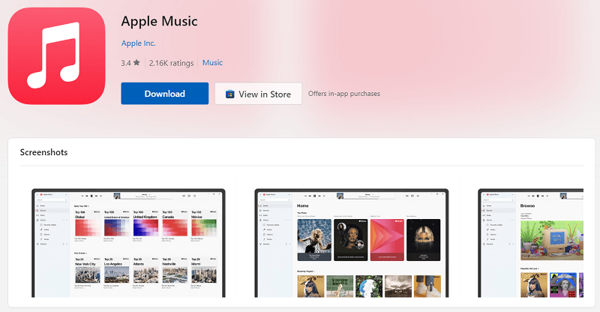The width and height of the screenshot is (600, 312).
Task: Click the Offers in-app purchases text
Action: 344,94
